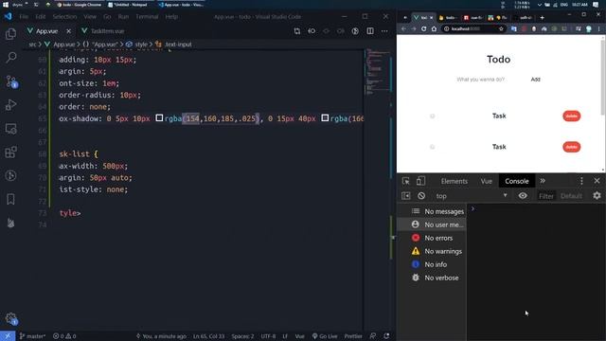Open the remote window button in status bar
This screenshot has width=606, height=341.
click(x=8, y=336)
